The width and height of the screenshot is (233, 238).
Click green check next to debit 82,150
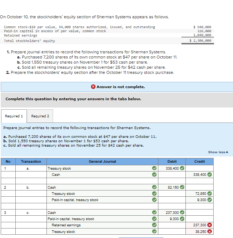click(182, 187)
